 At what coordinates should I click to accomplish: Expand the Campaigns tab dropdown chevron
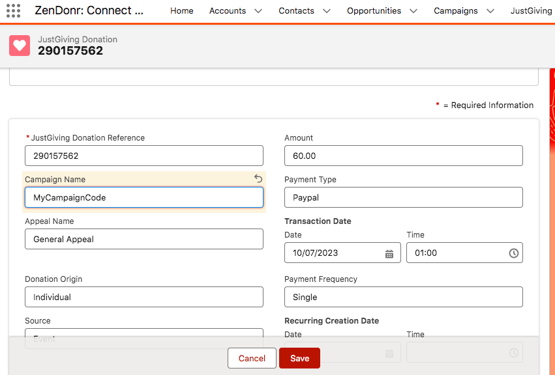490,11
